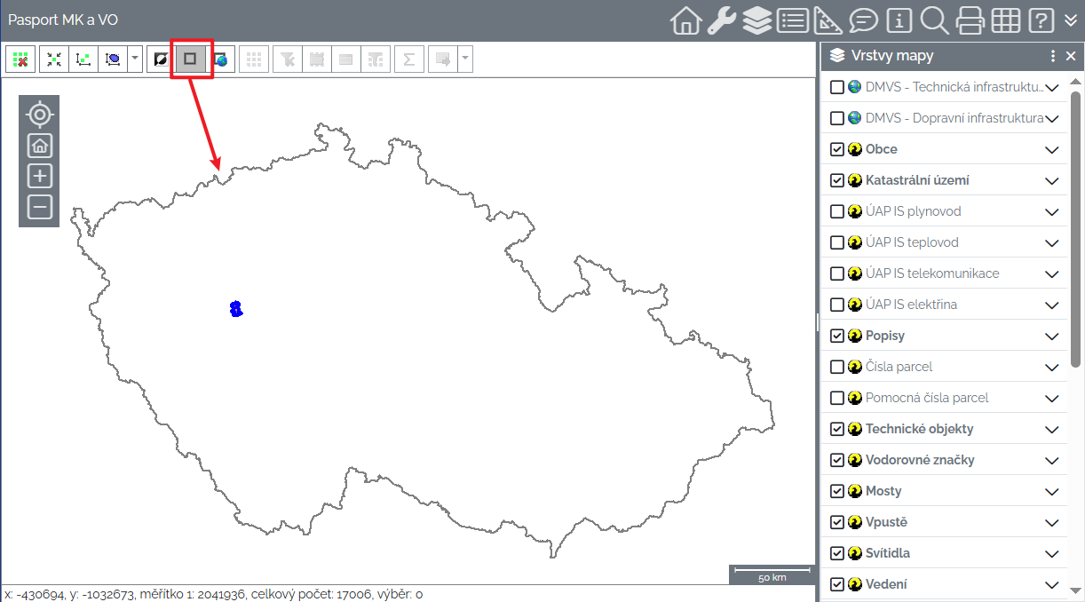Click the locate position crosshair on map
Image resolution: width=1085 pixels, height=602 pixels.
coord(39,115)
